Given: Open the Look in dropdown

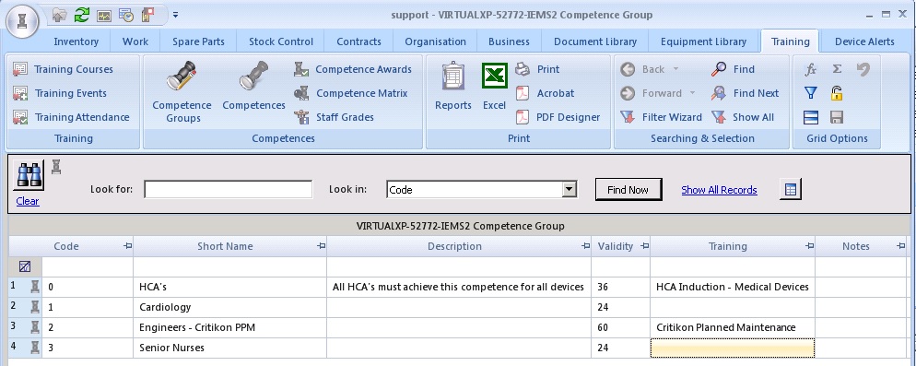Looking at the screenshot, I should (569, 189).
